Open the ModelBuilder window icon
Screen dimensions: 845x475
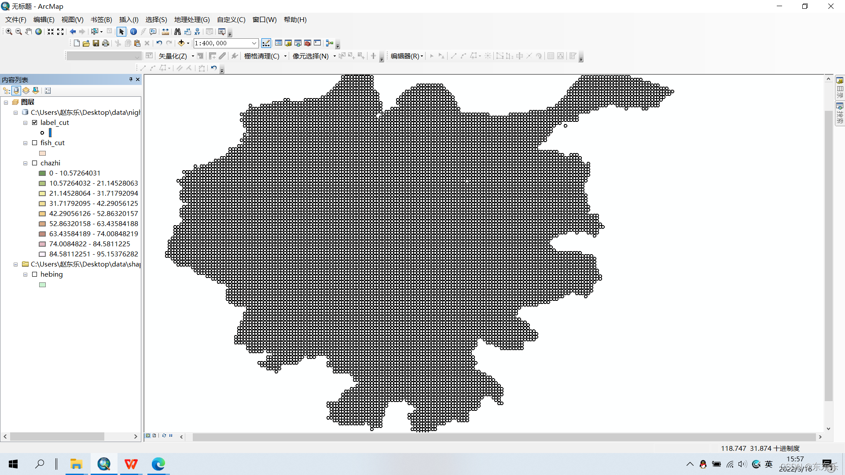tap(330, 43)
